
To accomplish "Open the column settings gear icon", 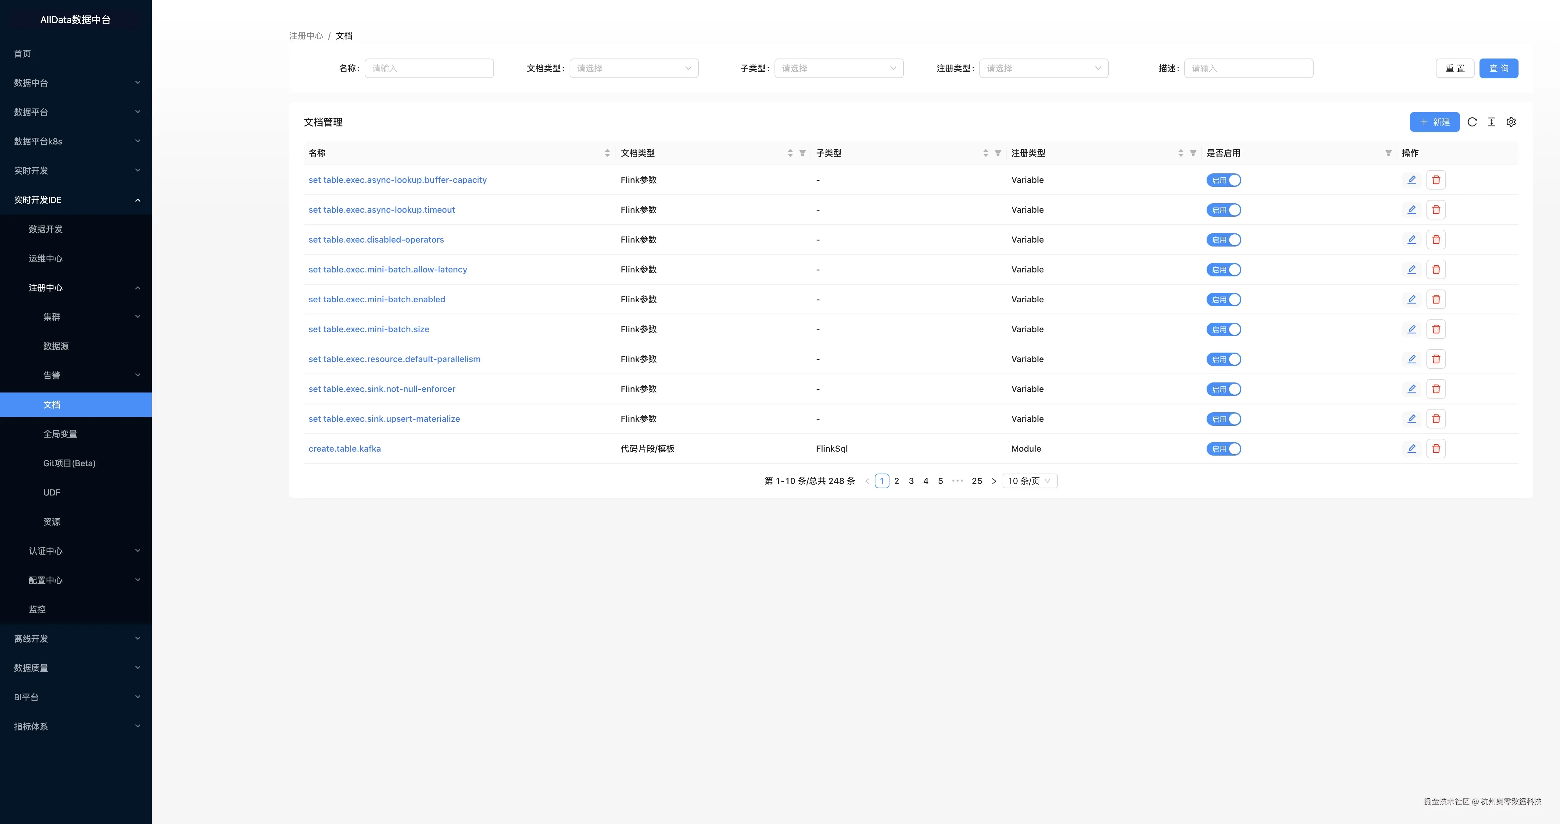I will pyautogui.click(x=1511, y=122).
